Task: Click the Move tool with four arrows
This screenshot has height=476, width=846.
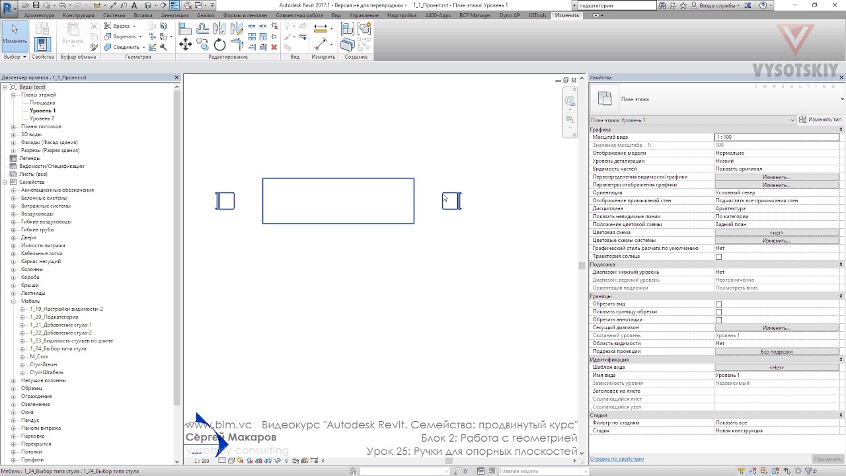Action: click(185, 44)
